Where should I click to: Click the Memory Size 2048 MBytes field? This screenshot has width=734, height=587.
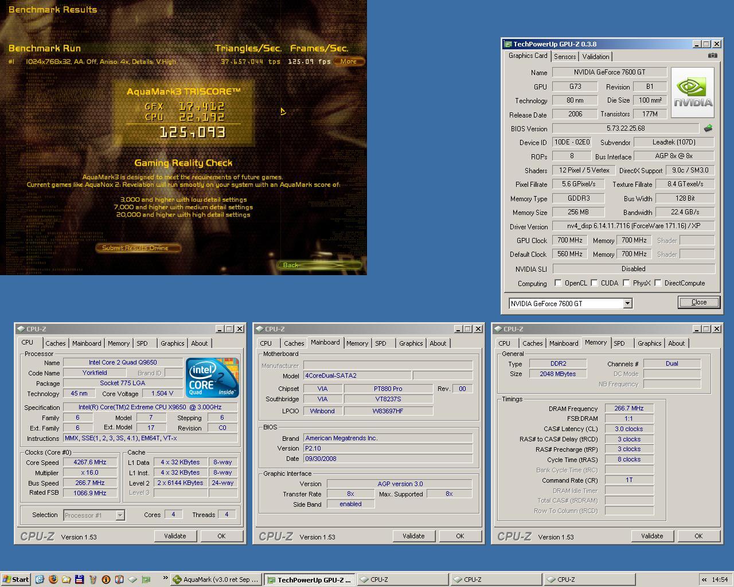(x=557, y=374)
